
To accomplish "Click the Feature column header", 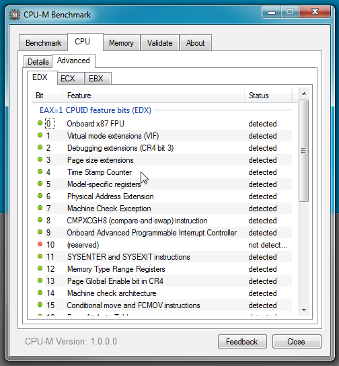I will coord(153,96).
